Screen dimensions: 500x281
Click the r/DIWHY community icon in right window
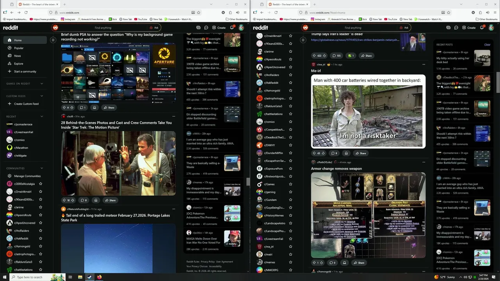coord(259,145)
